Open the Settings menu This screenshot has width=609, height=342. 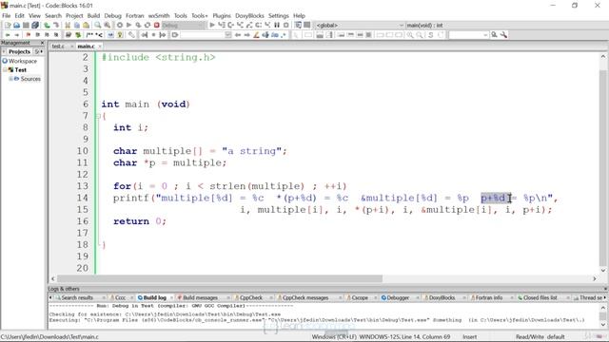tap(279, 15)
